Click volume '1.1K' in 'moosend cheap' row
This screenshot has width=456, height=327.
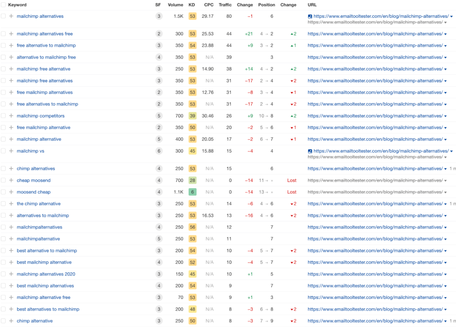pos(179,192)
